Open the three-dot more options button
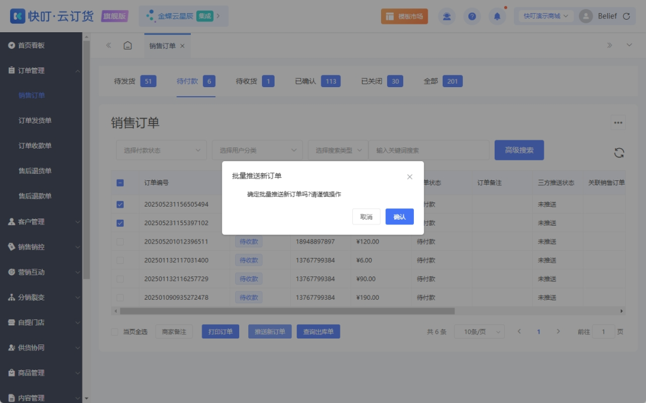The image size is (646, 403). coord(618,122)
